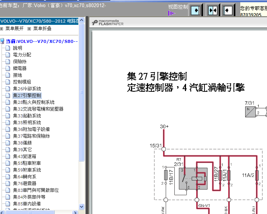Click the customer service number 87039205
267x214 pixels.
(251, 15)
